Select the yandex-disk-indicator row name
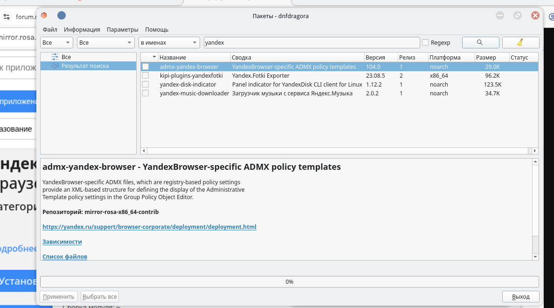The height and width of the screenshot is (308, 554). [188, 84]
